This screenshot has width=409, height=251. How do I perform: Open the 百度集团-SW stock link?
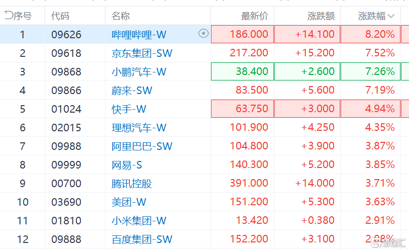tap(142, 239)
